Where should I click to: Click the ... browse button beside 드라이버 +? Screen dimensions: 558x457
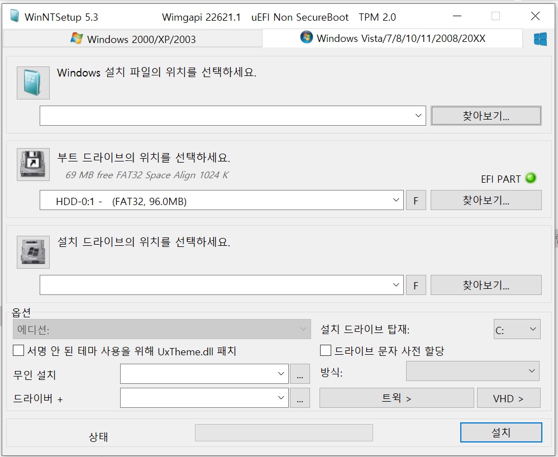point(300,398)
